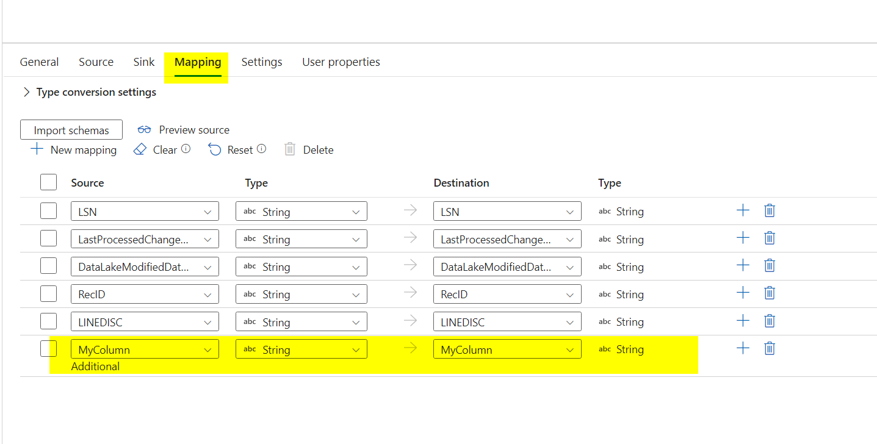Click the toolbar Delete trash icon
This screenshot has height=444, width=877.
(x=290, y=149)
